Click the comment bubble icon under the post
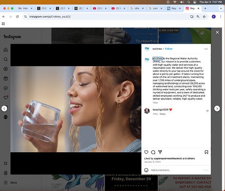225x191 pixels. point(153,152)
